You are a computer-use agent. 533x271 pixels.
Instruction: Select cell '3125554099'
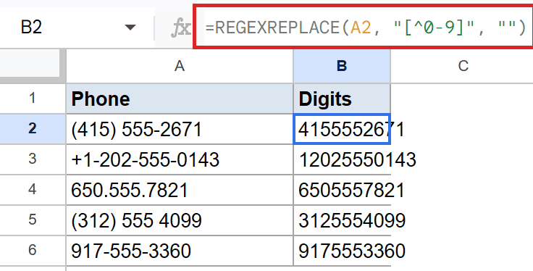coord(342,220)
